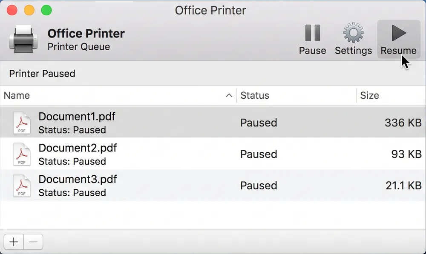Click the 336 KB size value
Viewport: 426px width, 254px height.
click(403, 123)
